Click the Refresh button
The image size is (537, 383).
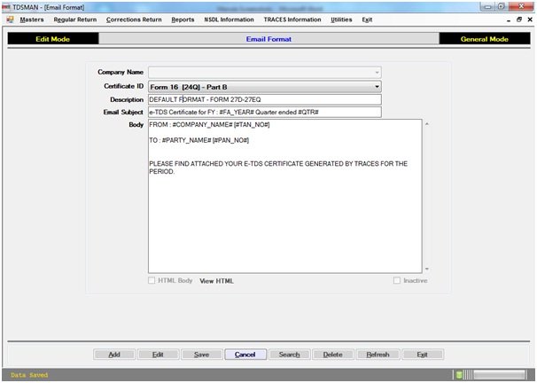[x=377, y=355]
